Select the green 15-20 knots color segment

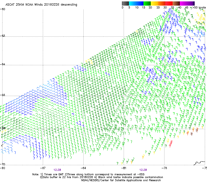(147, 3)
